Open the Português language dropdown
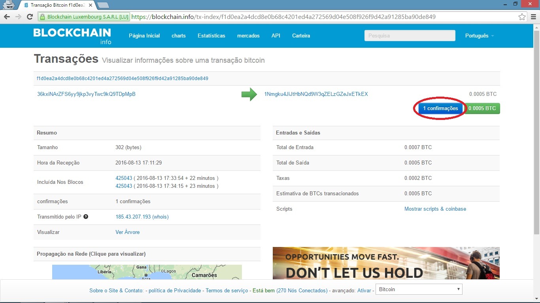 point(479,36)
